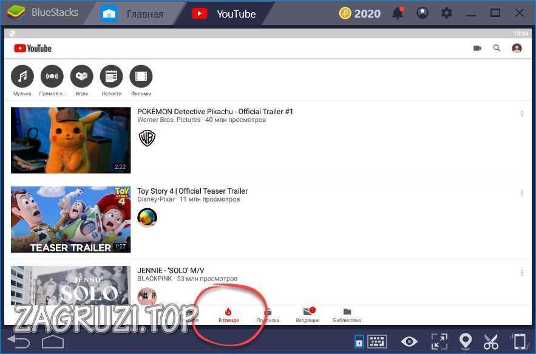536x354 pixels.
Task: Click the BlueStacks logo
Action: pyautogui.click(x=16, y=12)
